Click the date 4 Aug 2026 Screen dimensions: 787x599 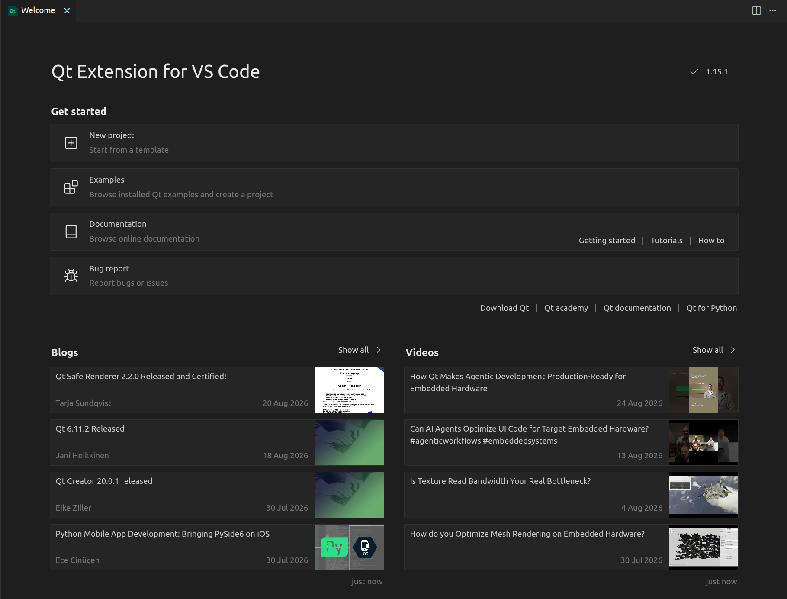tap(642, 508)
